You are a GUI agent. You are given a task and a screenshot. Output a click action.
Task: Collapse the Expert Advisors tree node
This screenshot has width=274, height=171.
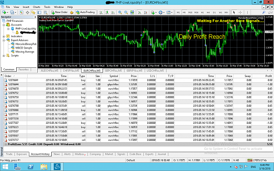(x=4, y=40)
